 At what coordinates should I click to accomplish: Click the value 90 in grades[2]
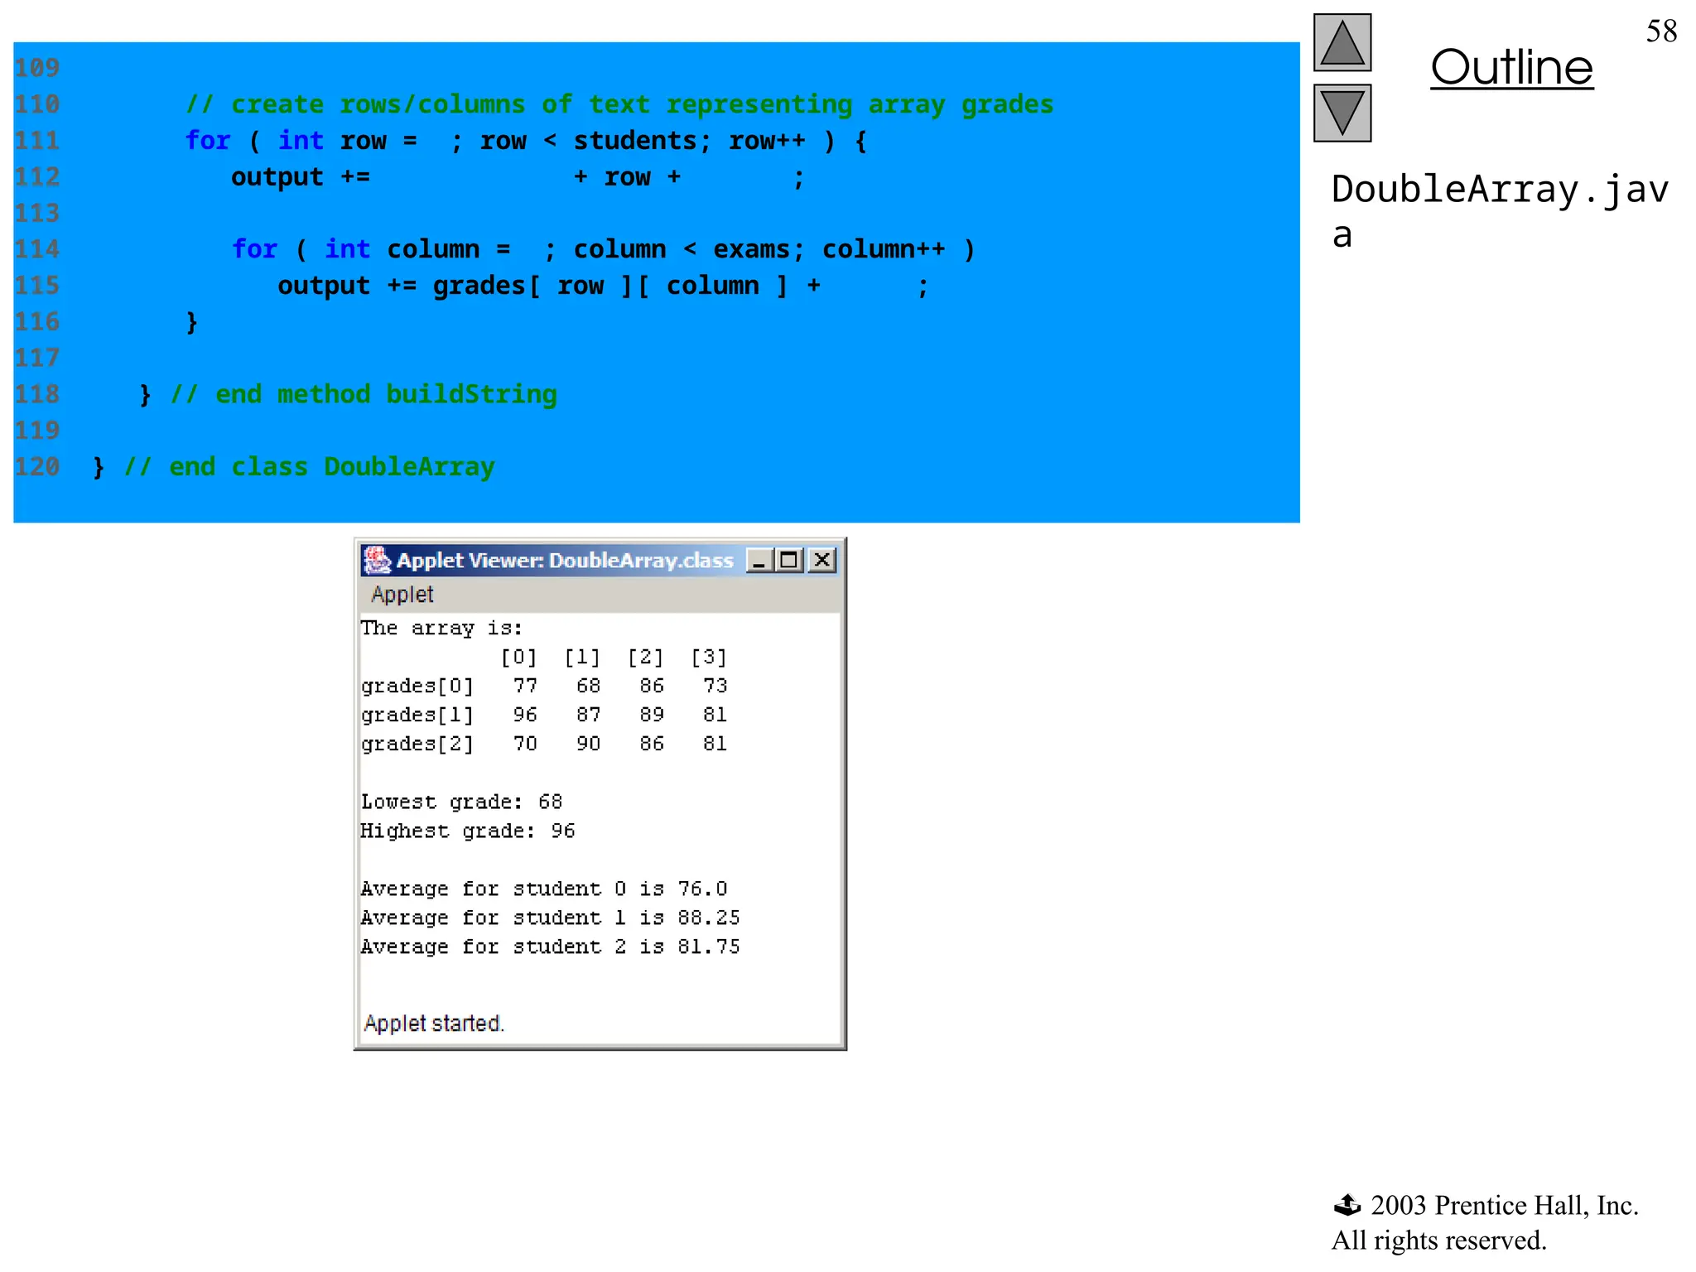[588, 744]
